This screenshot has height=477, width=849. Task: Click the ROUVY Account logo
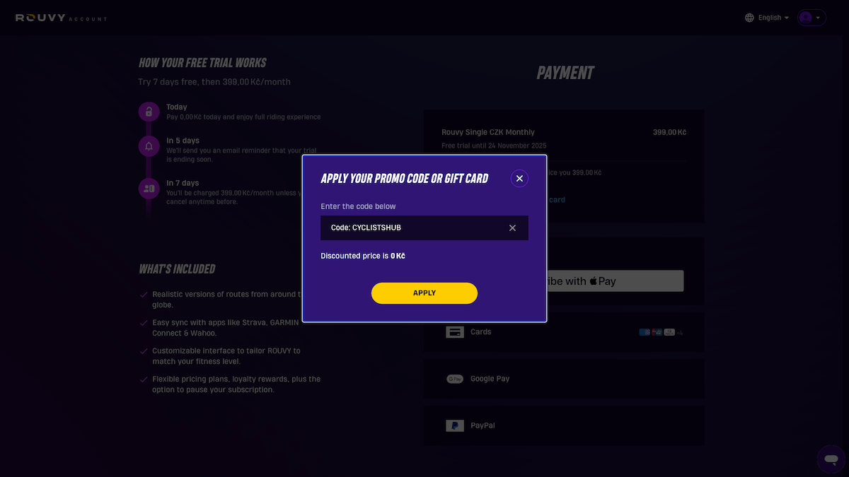61,18
